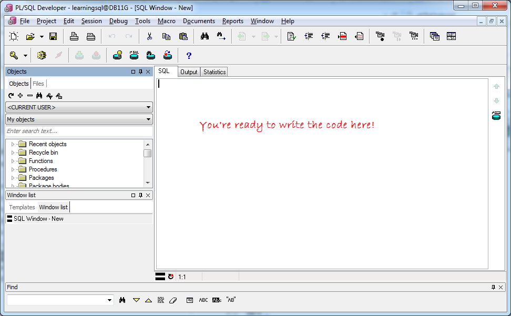Expand the Procedures folder
The height and width of the screenshot is (316, 511).
tap(13, 169)
